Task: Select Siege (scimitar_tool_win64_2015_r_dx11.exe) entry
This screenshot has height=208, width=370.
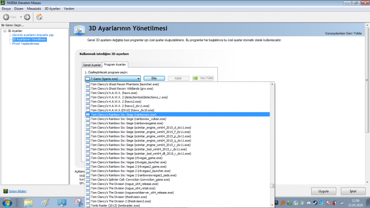Action: pyautogui.click(x=178, y=149)
